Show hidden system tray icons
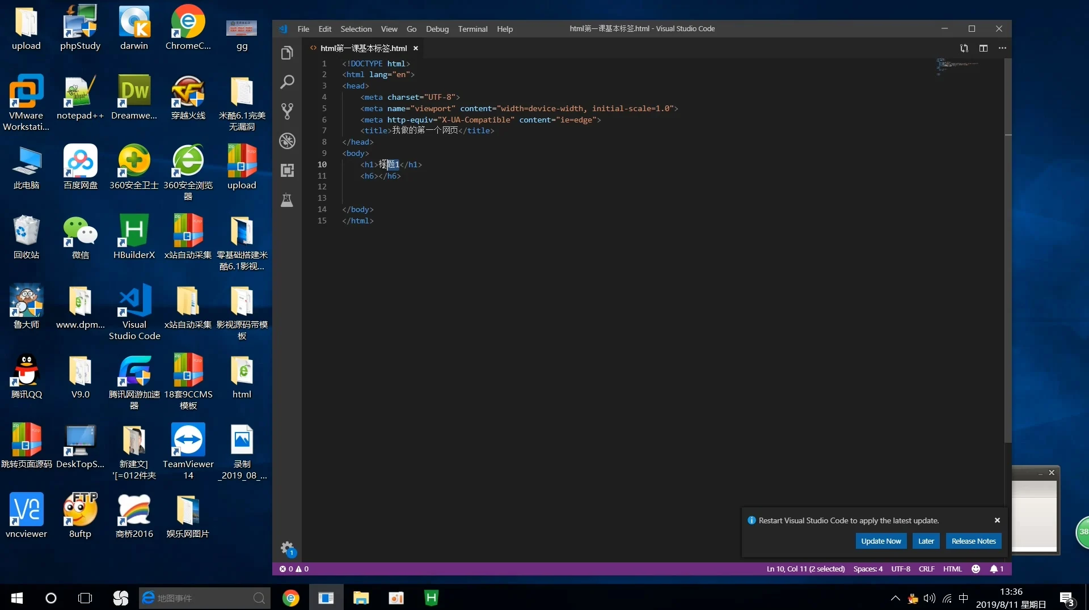 [895, 598]
